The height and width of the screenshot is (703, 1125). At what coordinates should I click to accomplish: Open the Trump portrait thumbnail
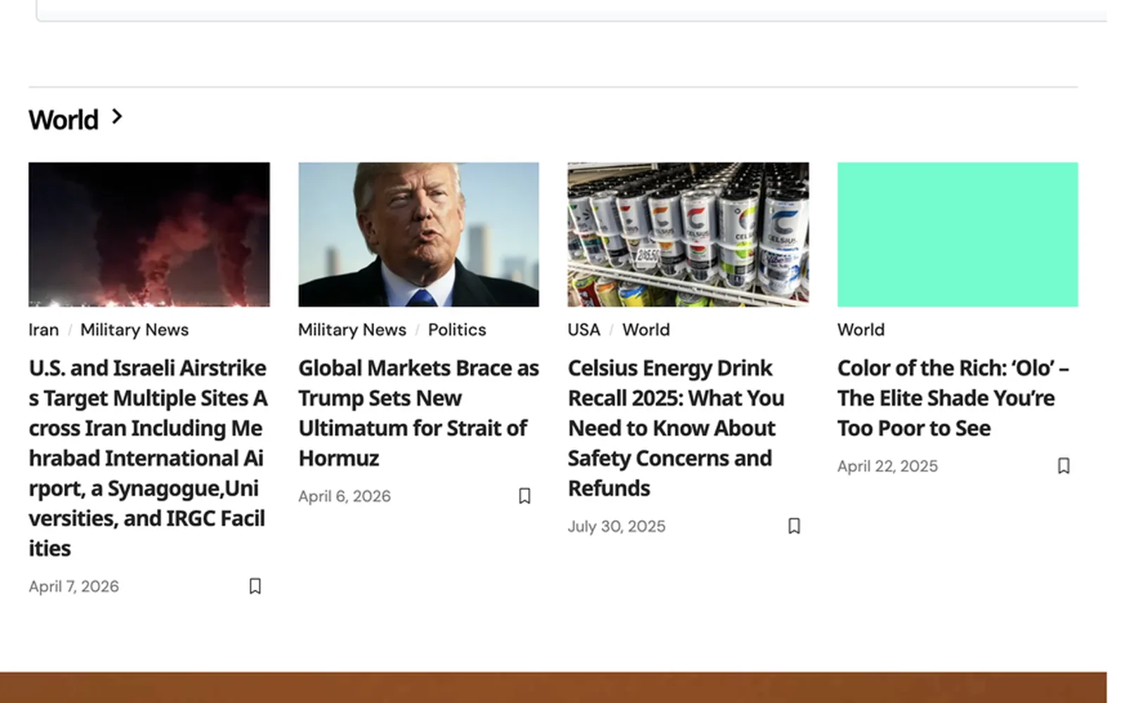pyautogui.click(x=418, y=234)
